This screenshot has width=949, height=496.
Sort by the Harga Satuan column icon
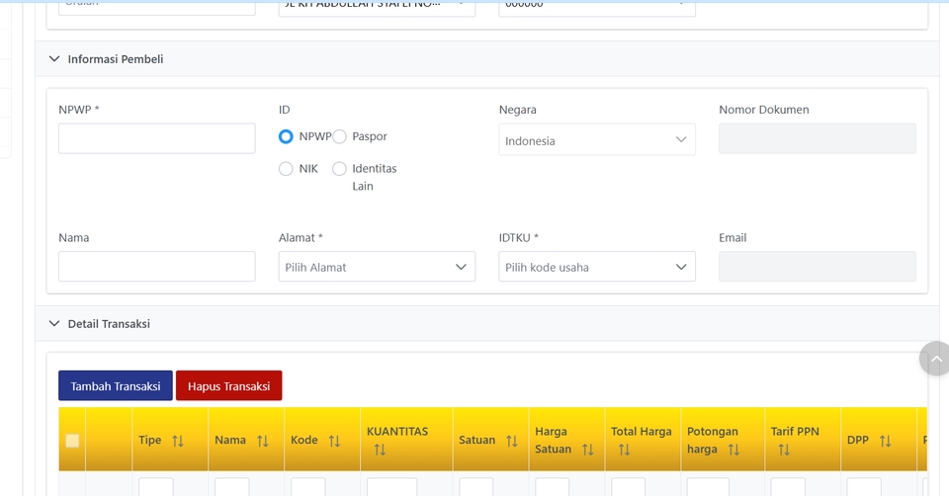coord(587,450)
